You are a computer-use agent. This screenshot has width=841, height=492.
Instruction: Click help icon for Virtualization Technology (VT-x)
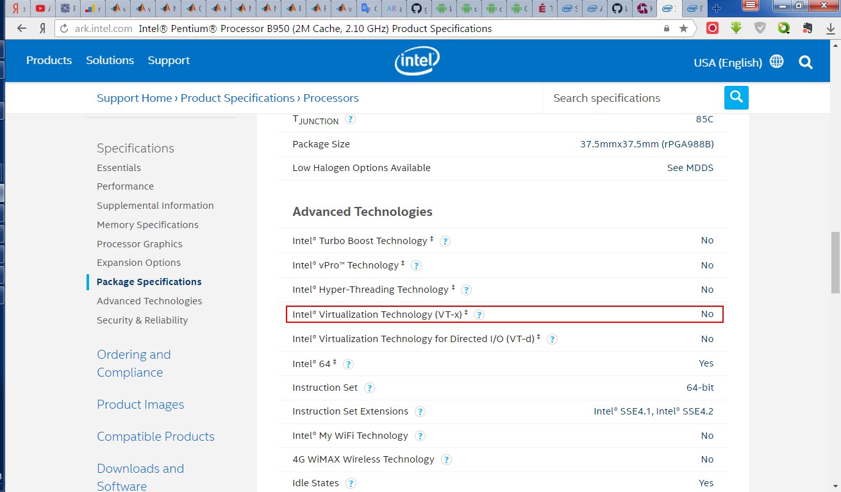click(479, 315)
